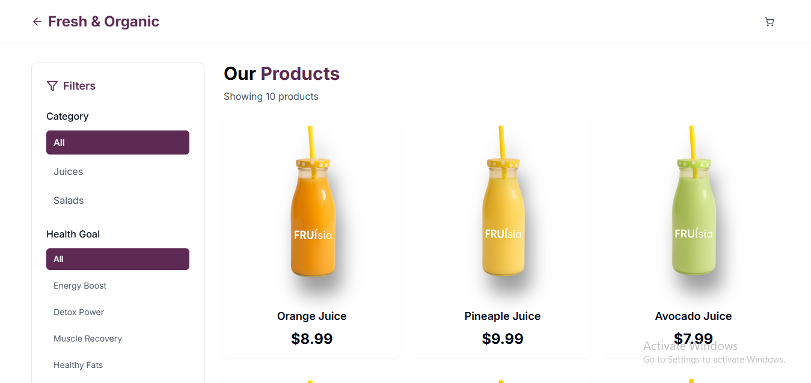Click the Fresh & Organic brand title
The height and width of the screenshot is (383, 811).
103,21
